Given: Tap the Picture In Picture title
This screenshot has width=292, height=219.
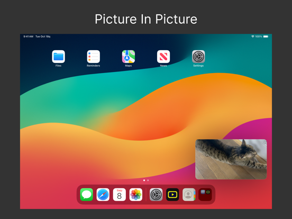Looking at the screenshot, I should pos(146,19).
